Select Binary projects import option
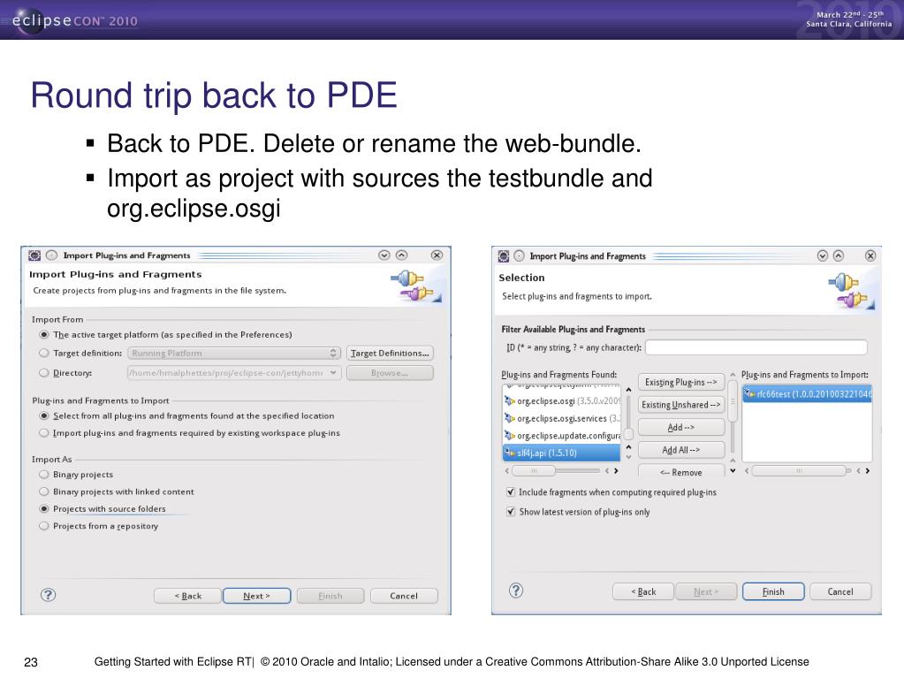904x678 pixels. coord(44,475)
